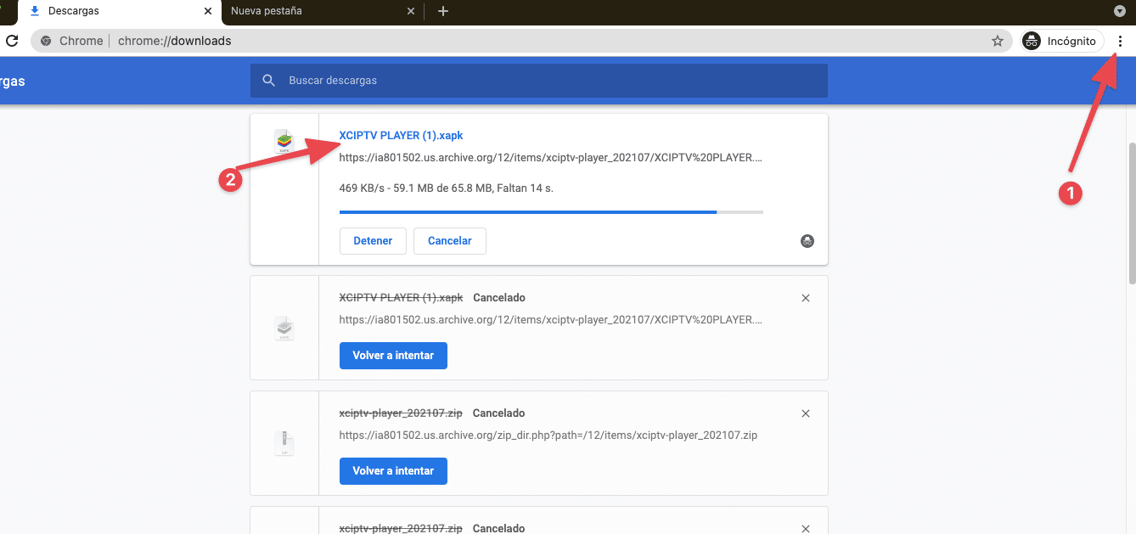1136x534 pixels.
Task: Close the Nueva pestaña tab
Action: (x=411, y=11)
